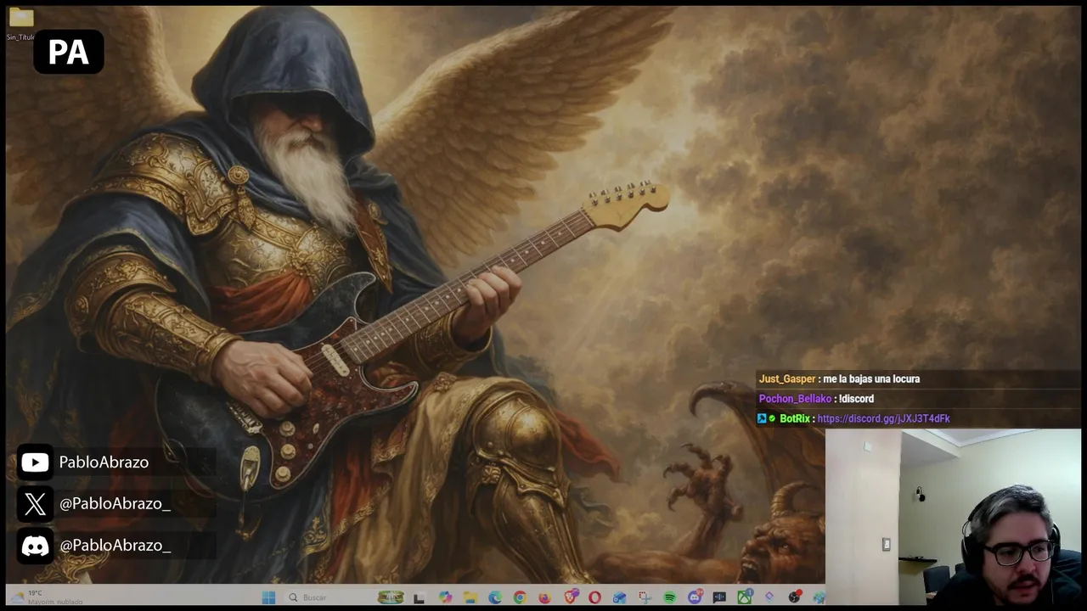Click the X logo beside @PabloAbrazo_

(35, 504)
